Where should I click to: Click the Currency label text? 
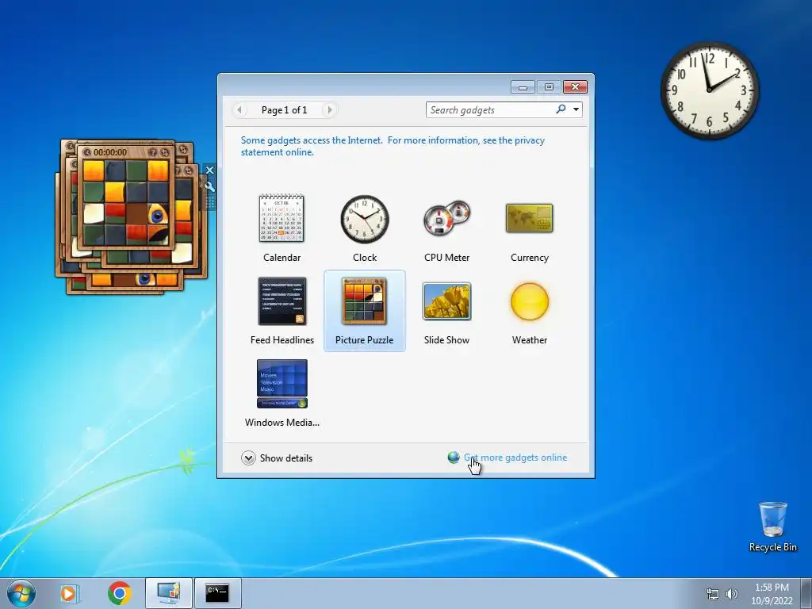point(529,258)
